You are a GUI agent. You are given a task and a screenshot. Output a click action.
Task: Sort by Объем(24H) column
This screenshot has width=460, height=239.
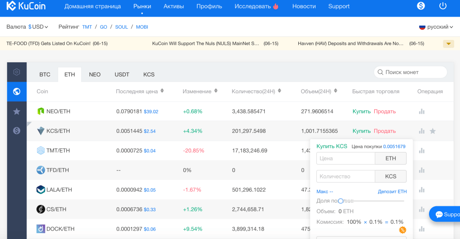(336, 91)
